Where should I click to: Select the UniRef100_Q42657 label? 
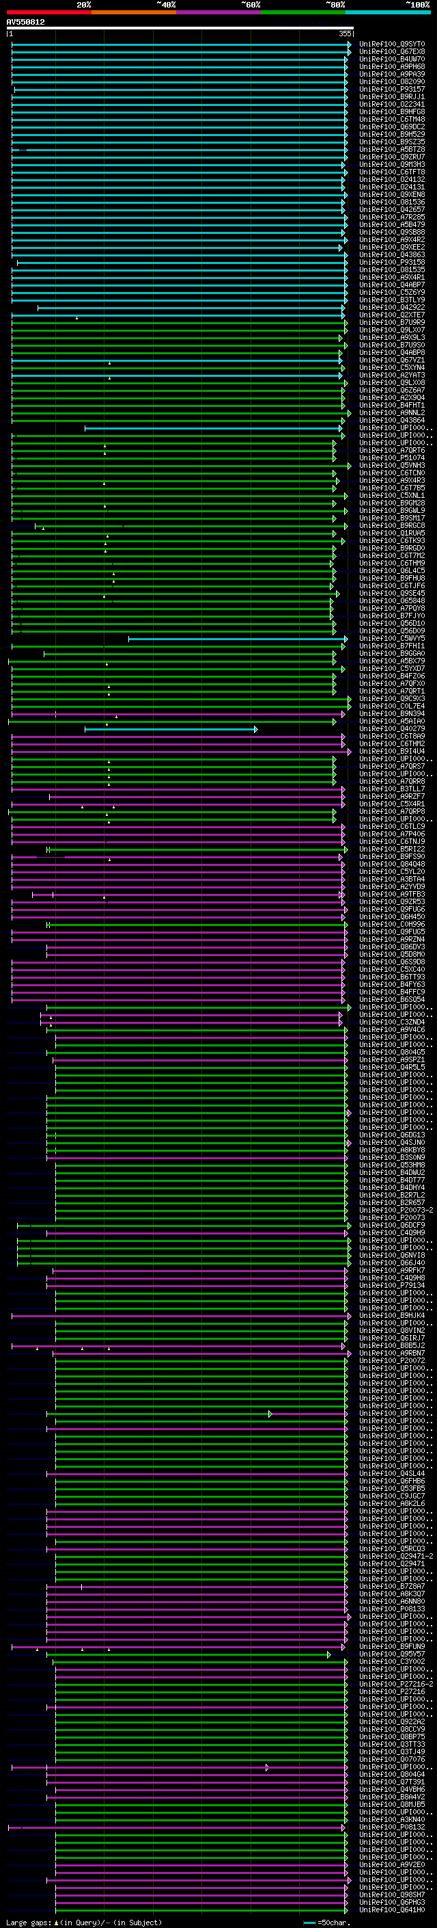coord(391,209)
